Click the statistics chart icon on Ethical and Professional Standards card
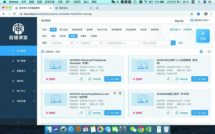Screen dimensions: 215x134 [81, 79]
